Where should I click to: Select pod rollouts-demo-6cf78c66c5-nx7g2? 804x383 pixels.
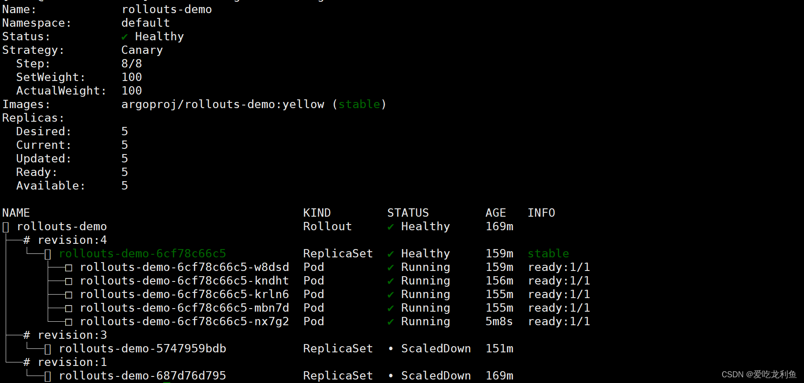[185, 321]
